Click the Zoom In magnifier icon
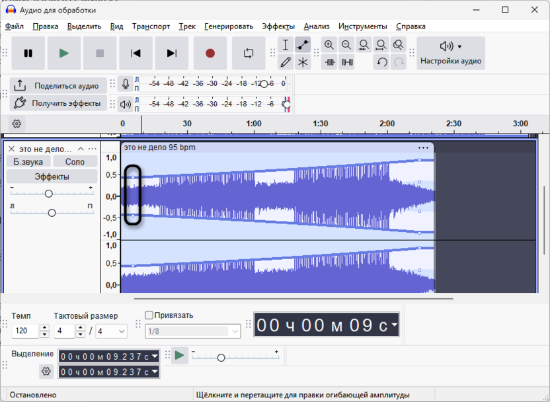 [x=329, y=45]
